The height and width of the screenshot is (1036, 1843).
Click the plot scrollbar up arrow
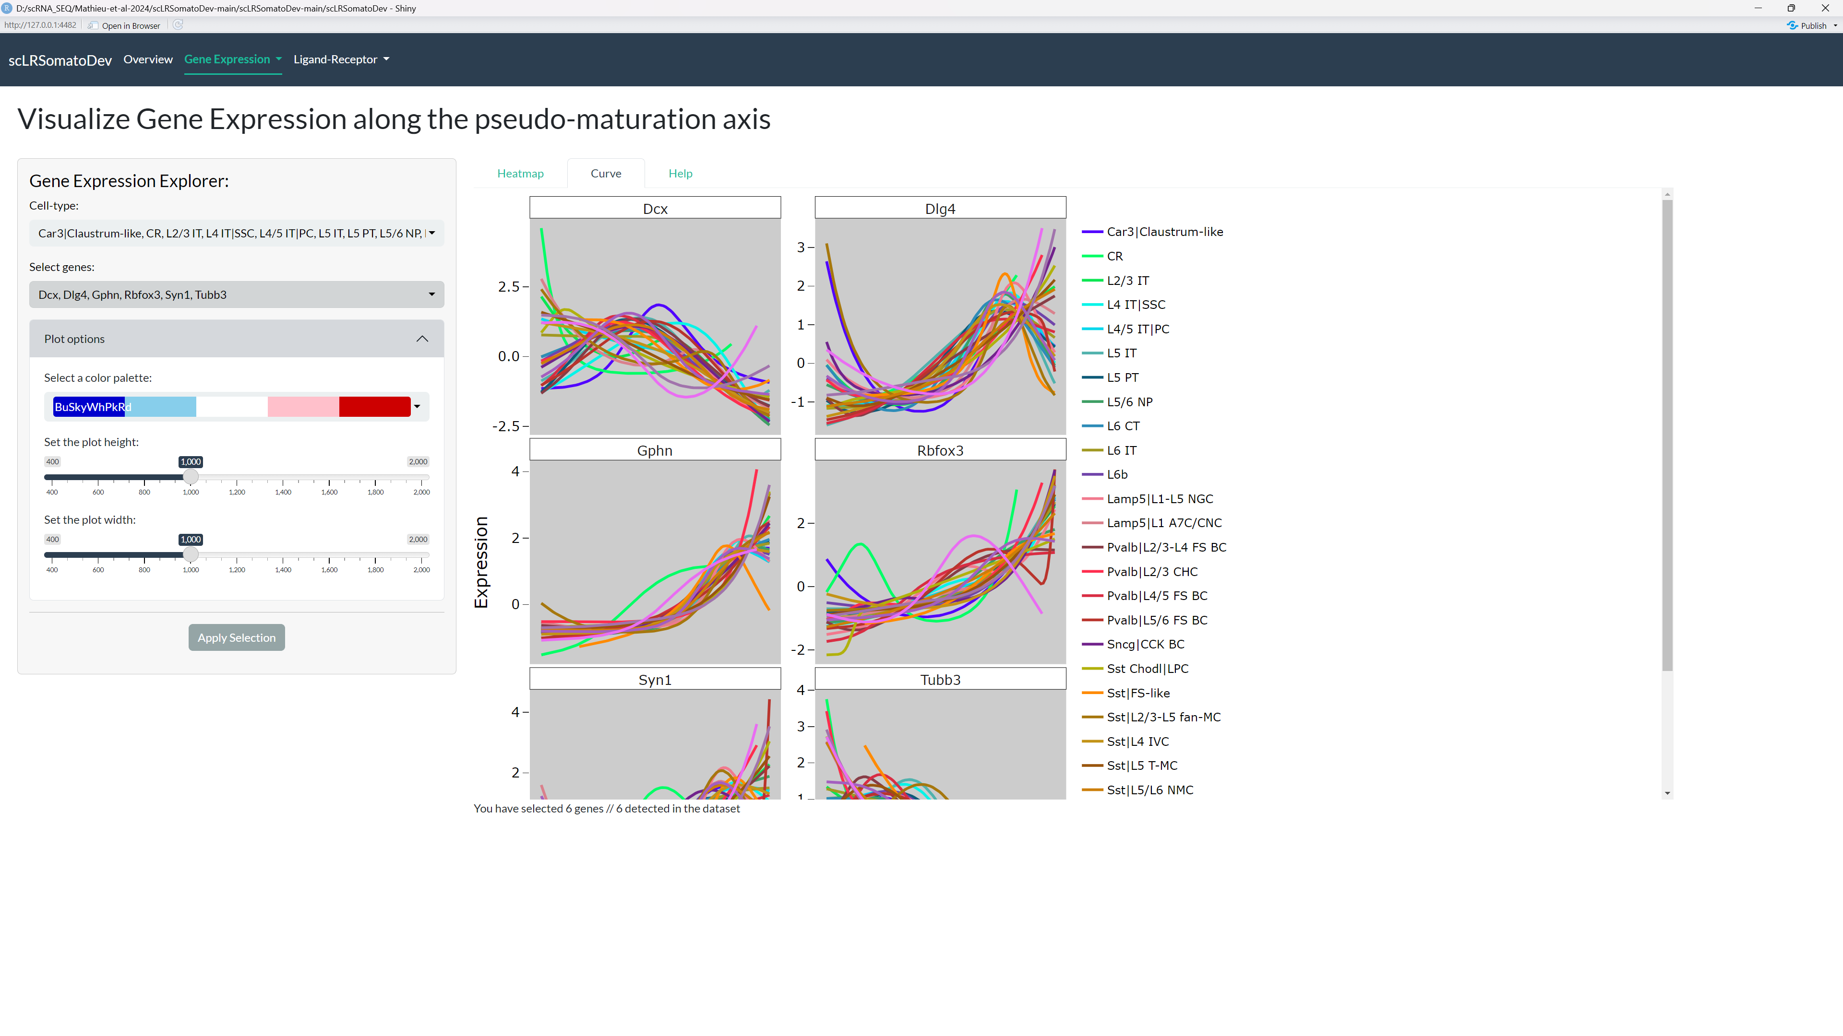coord(1668,194)
